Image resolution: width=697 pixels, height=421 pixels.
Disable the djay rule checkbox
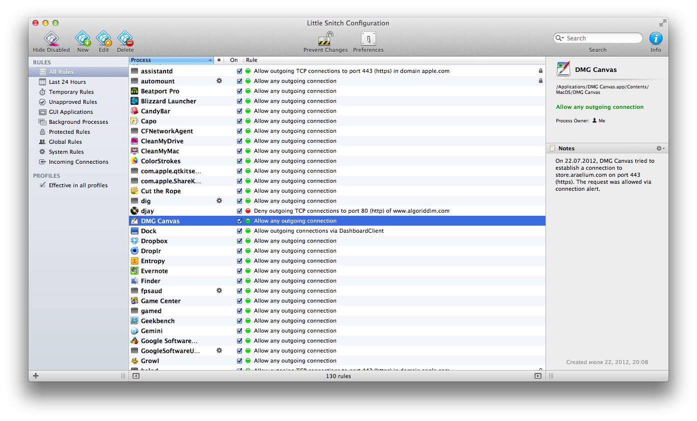pos(239,211)
